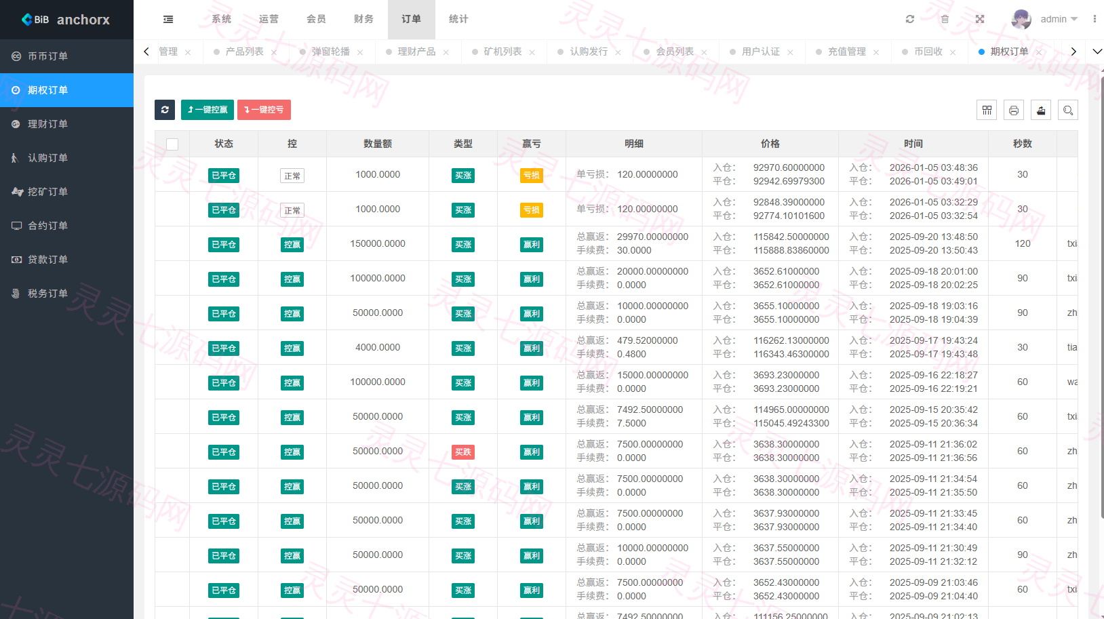Screen dimensions: 1104x619
Task: Open the more options vertical dots
Action: click(1095, 19)
